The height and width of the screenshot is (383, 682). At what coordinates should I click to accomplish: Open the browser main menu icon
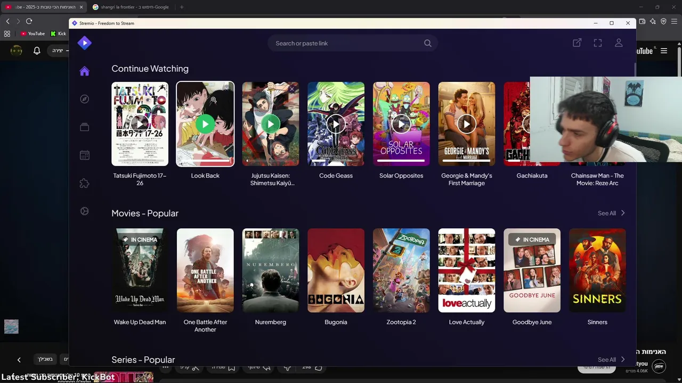pyautogui.click(x=674, y=21)
